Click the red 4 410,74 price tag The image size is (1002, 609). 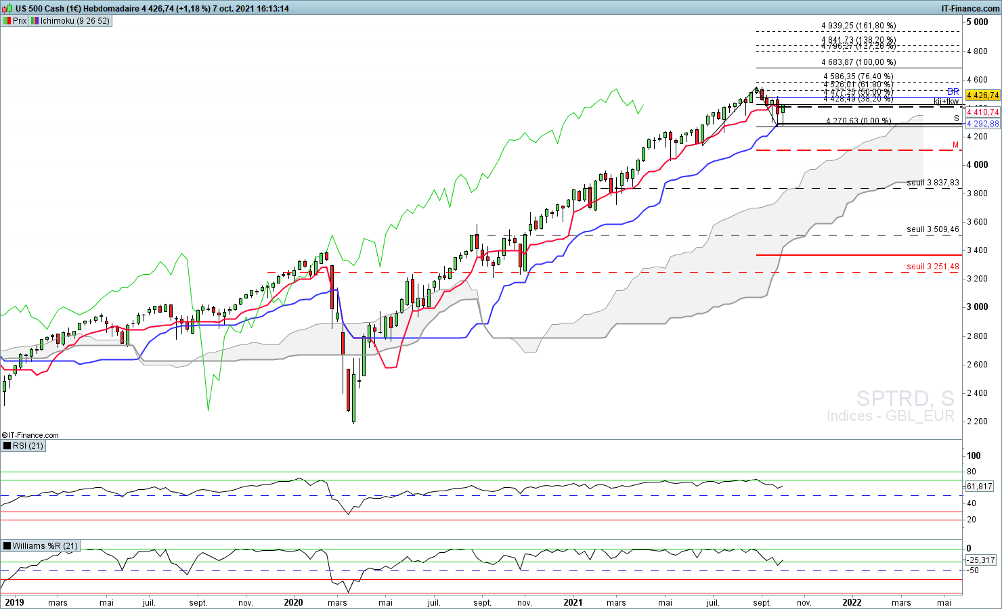pyautogui.click(x=982, y=112)
